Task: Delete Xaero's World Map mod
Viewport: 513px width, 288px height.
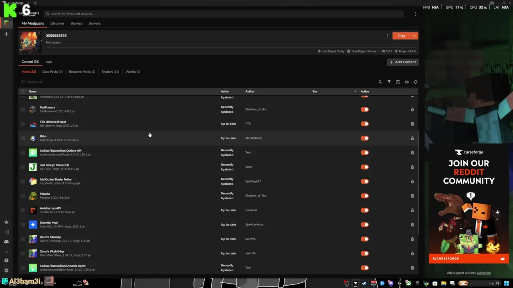Action: coord(412,253)
